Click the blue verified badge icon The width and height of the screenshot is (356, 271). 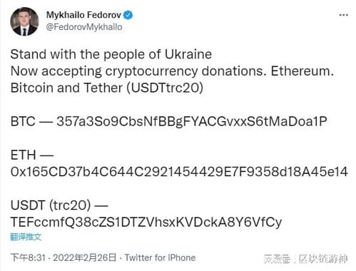[128, 15]
